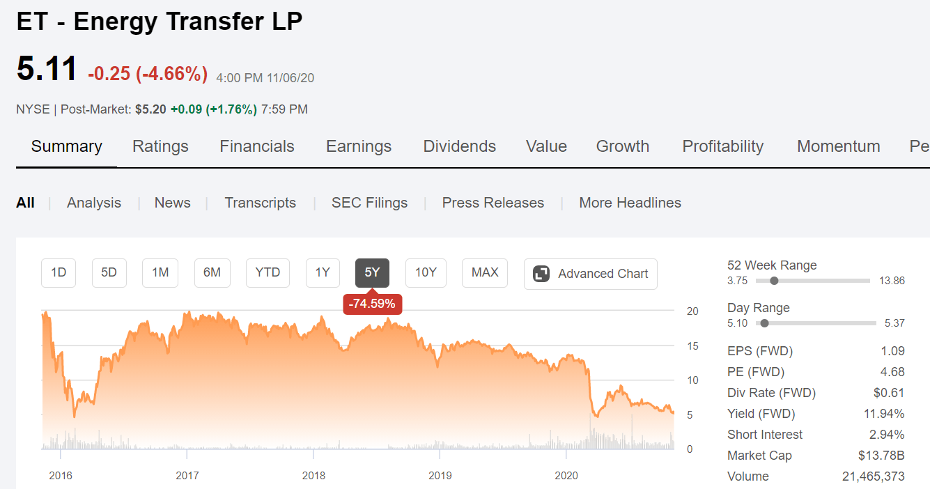The height and width of the screenshot is (489, 930).
Task: Click the 2020 price drop on chart
Action: click(589, 389)
